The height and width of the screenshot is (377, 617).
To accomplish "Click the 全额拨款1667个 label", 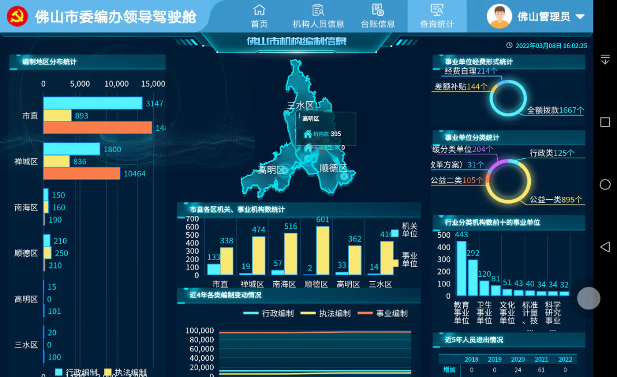I will point(555,110).
